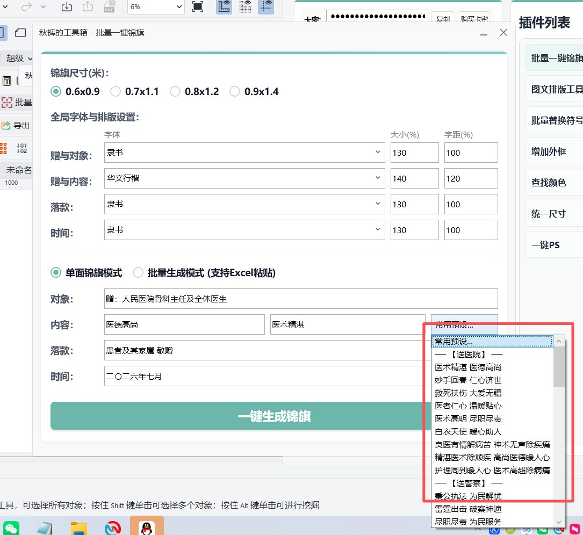Screen dimensions: 583x535
Task: Click the pink tray icon at the taskbar's end
Action: pyautogui.click(x=575, y=530)
